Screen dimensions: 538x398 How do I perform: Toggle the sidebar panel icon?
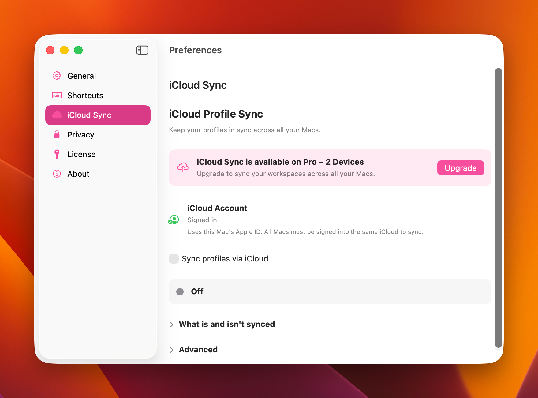point(142,50)
